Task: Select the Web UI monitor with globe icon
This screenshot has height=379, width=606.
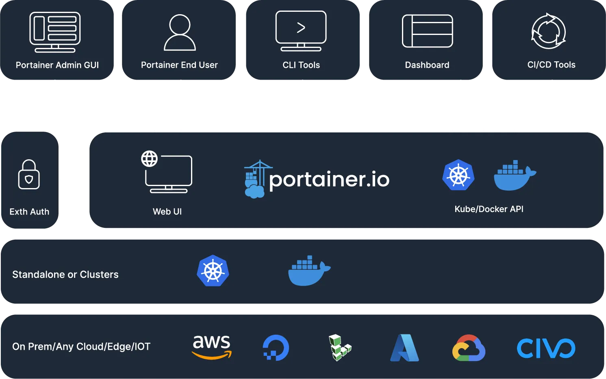Action: point(167,171)
